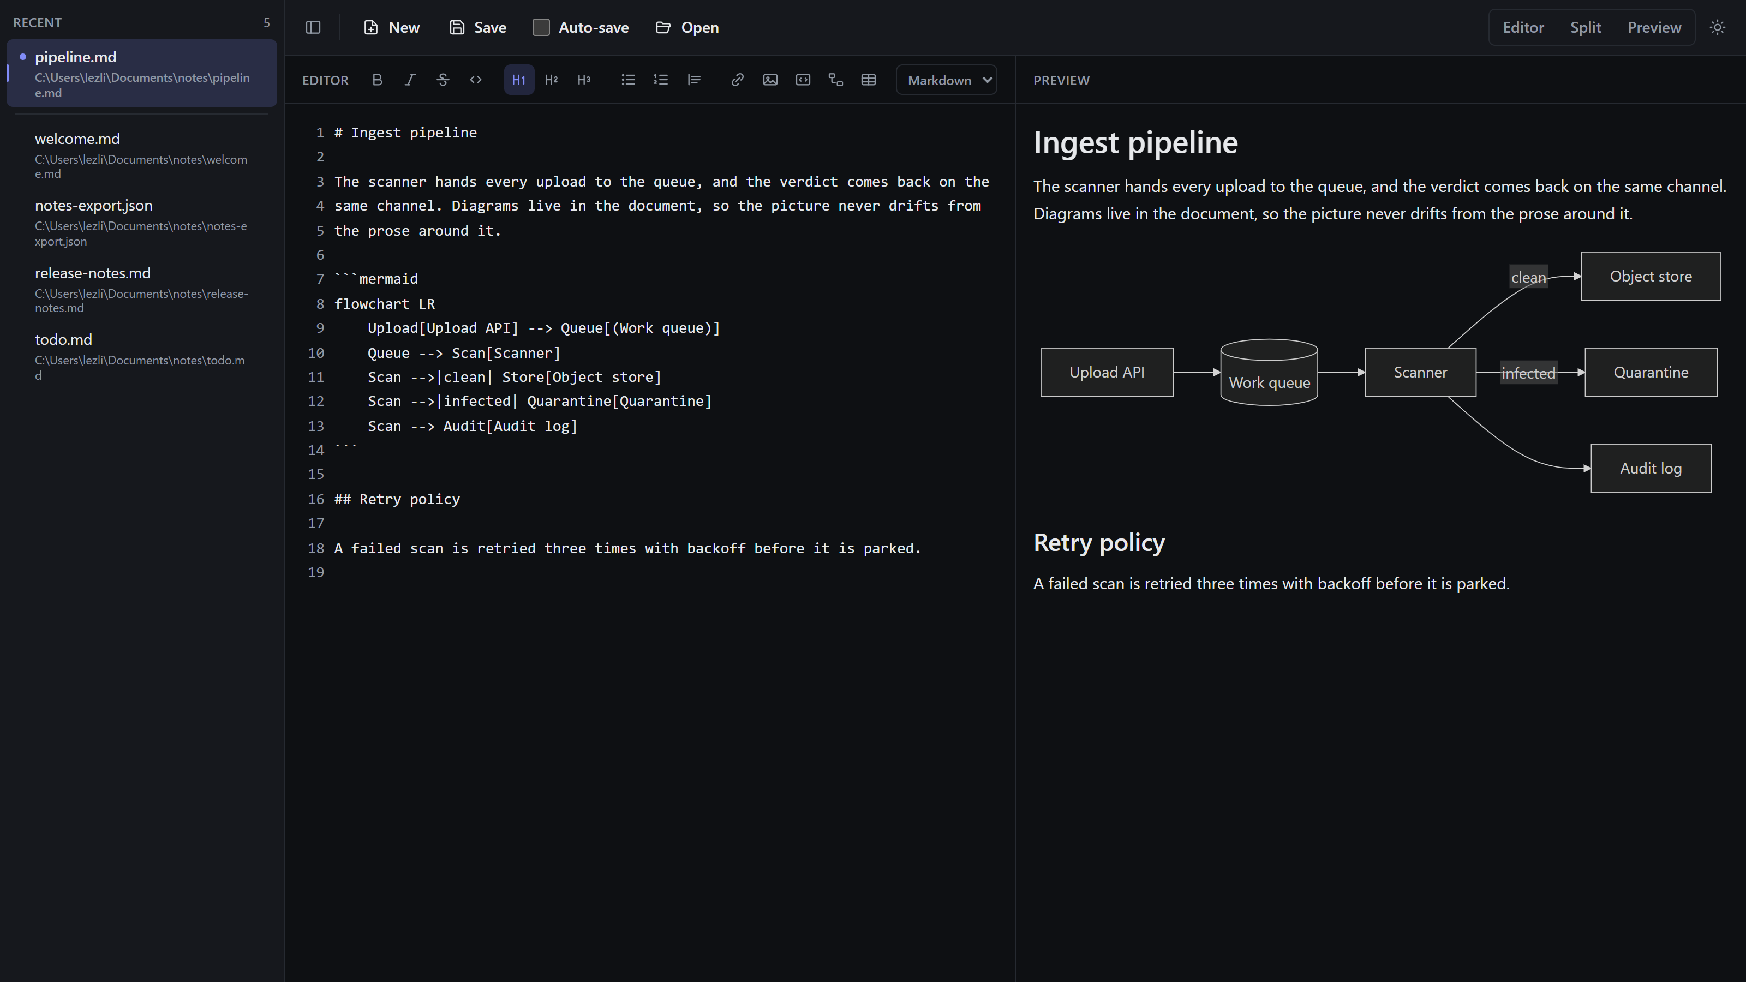
Task: Insert an image
Action: (770, 80)
